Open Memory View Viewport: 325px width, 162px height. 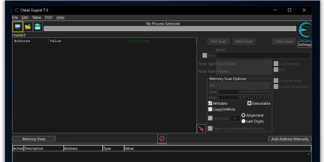34,139
